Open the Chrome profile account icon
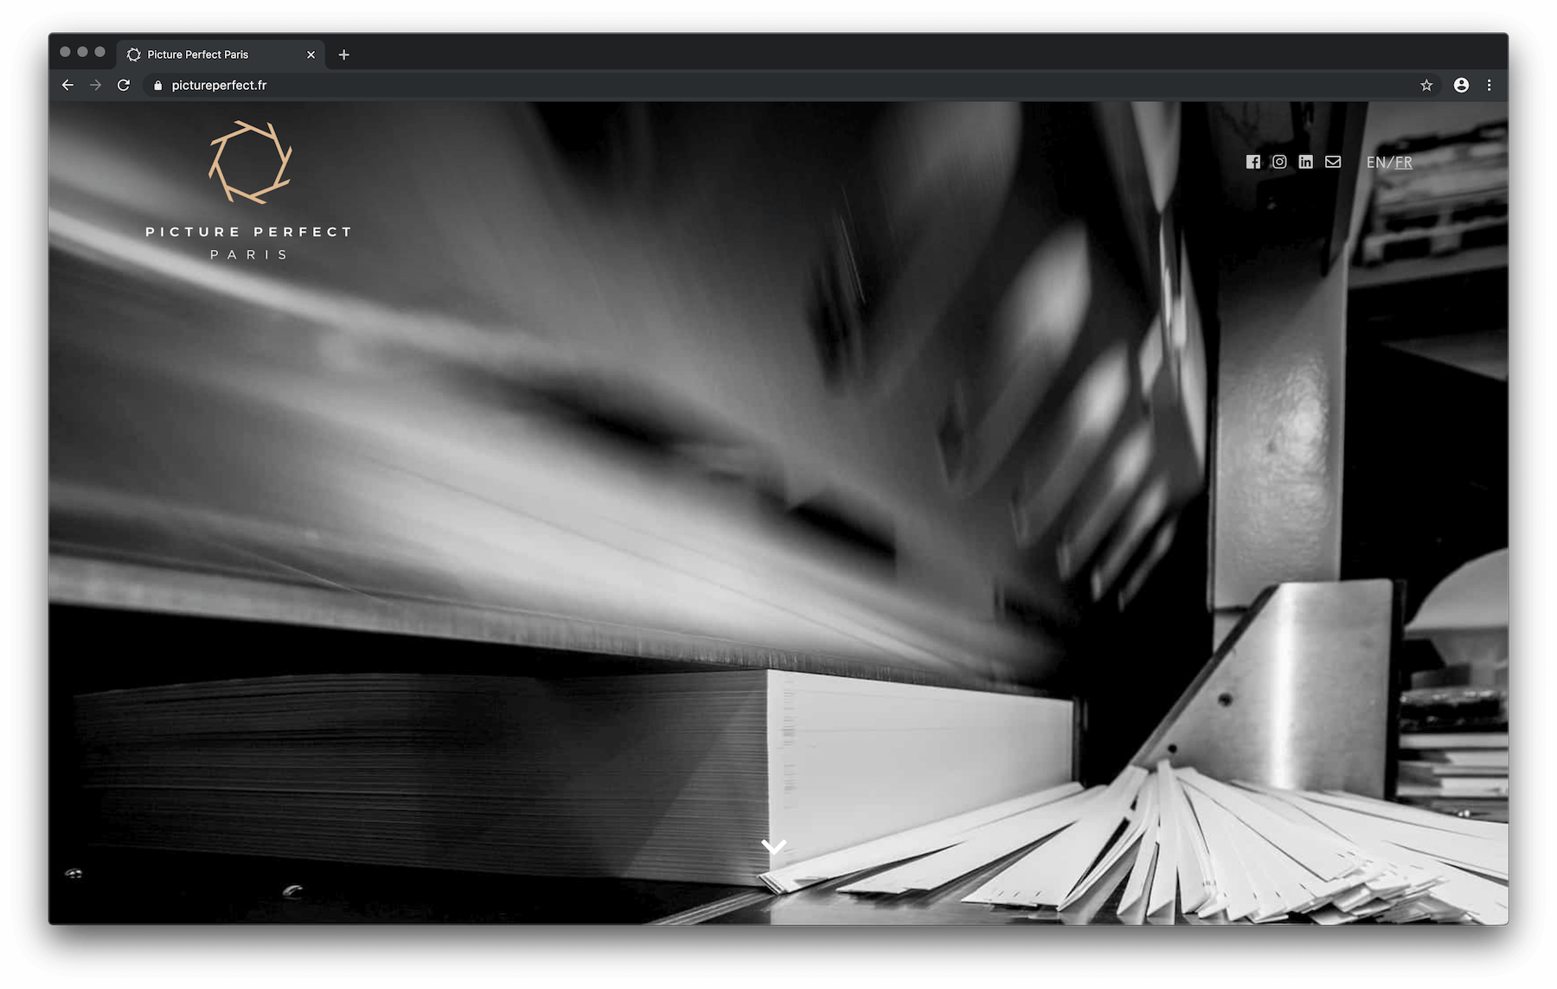This screenshot has height=989, width=1557. pyautogui.click(x=1461, y=85)
